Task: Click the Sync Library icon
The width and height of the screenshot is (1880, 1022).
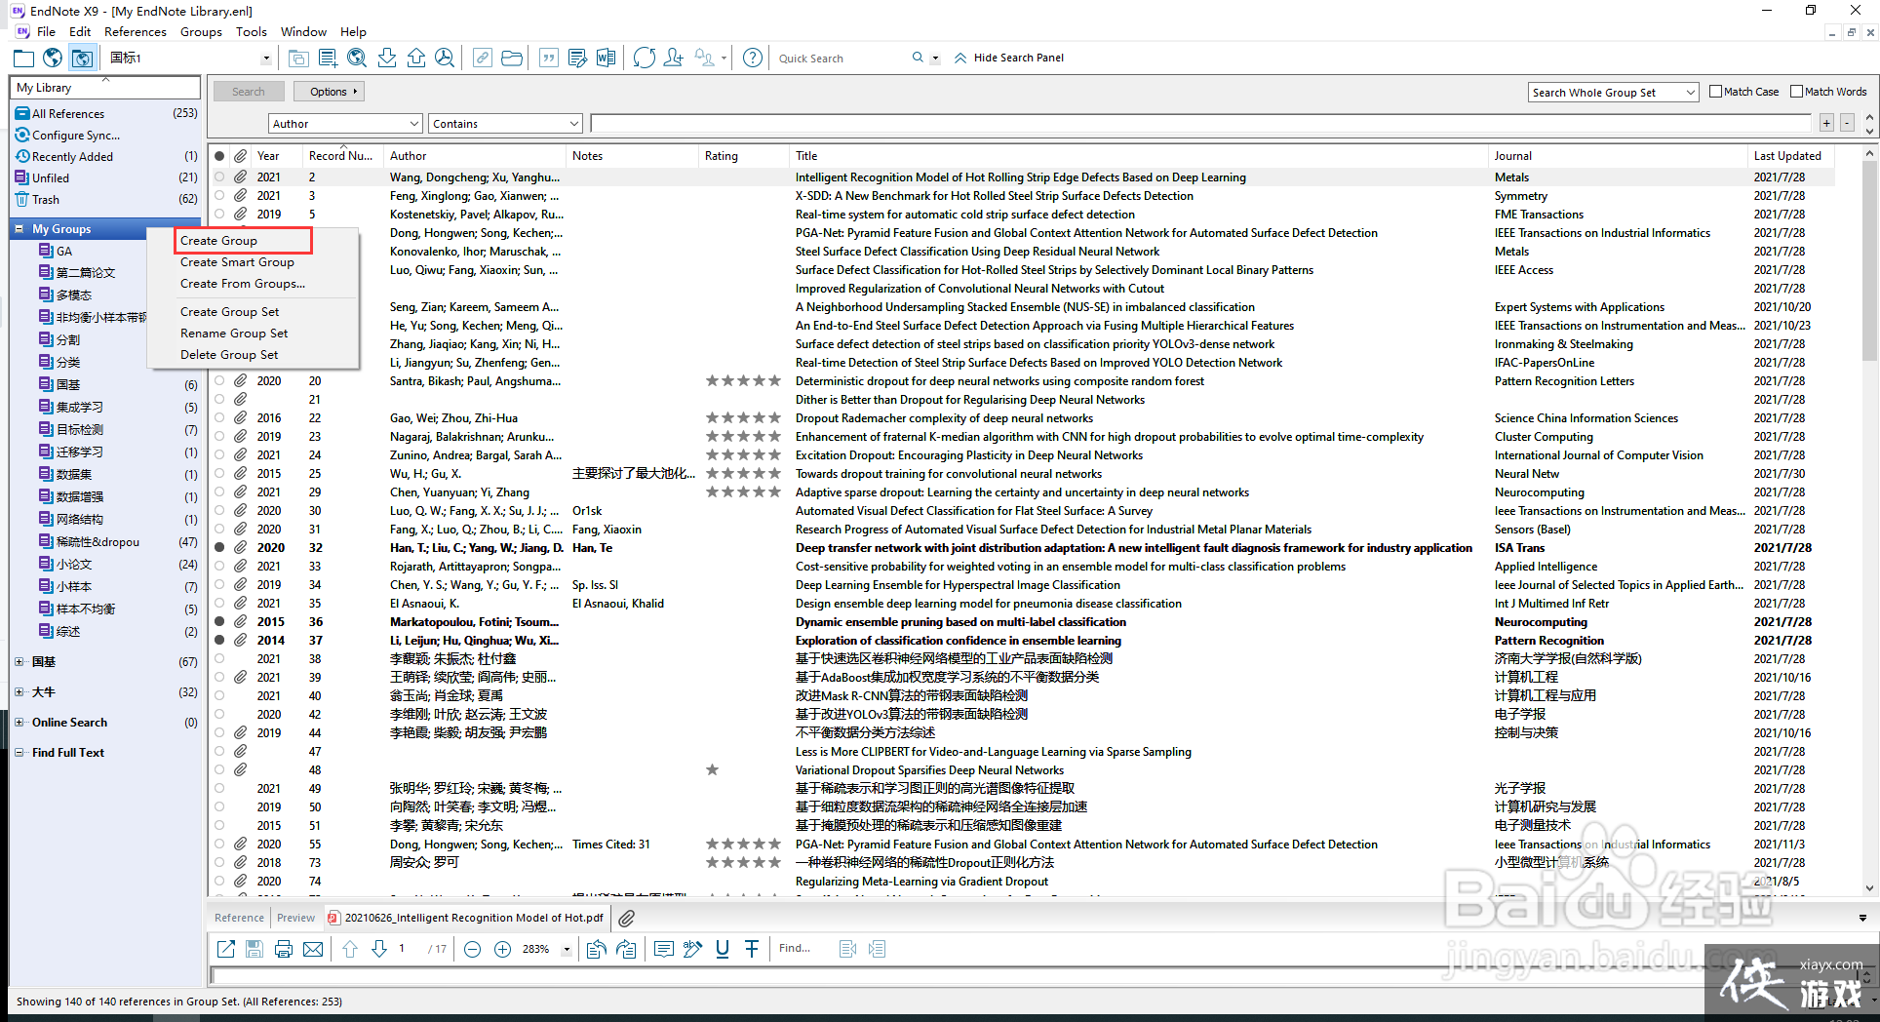Action: [644, 59]
